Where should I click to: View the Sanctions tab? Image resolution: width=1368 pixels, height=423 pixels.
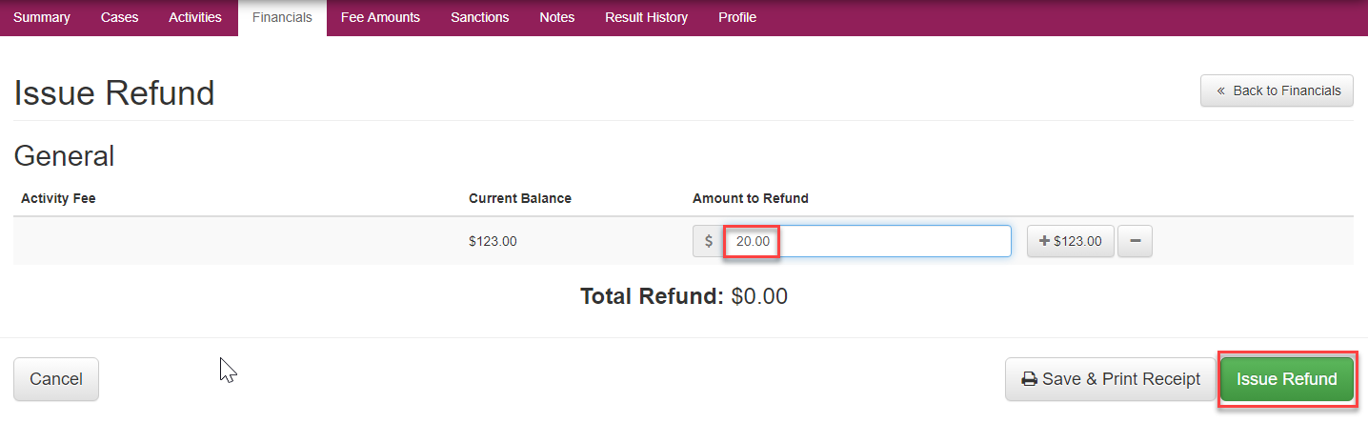point(479,17)
